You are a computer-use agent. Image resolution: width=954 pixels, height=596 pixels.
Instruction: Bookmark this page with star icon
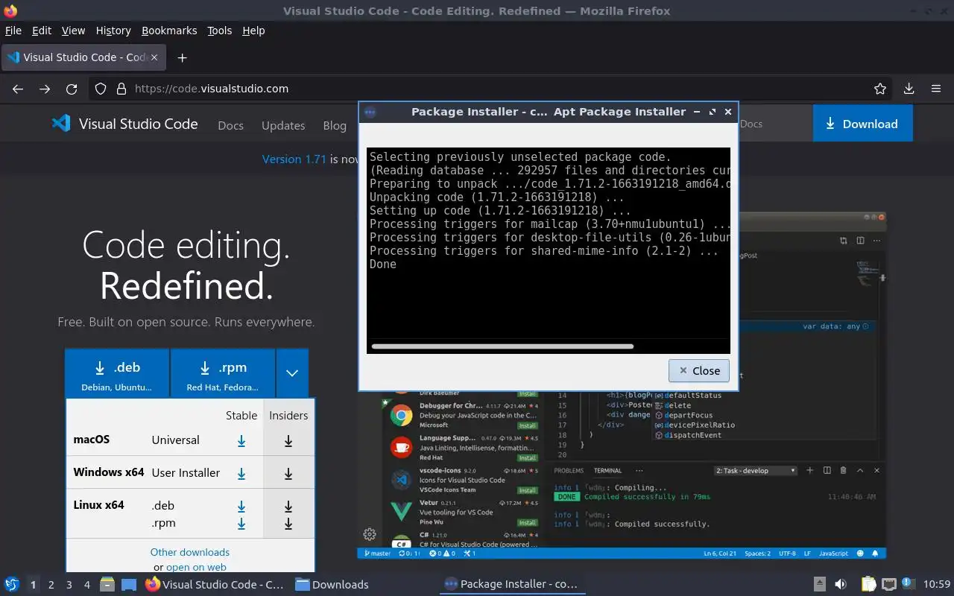(880, 89)
